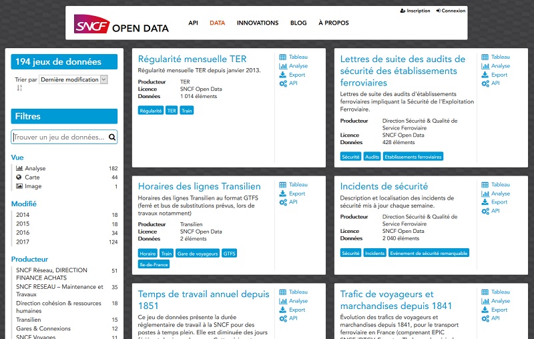The width and height of the screenshot is (534, 339).
Task: Click the Export icon for Temps de travail annuel
Action: 282,310
